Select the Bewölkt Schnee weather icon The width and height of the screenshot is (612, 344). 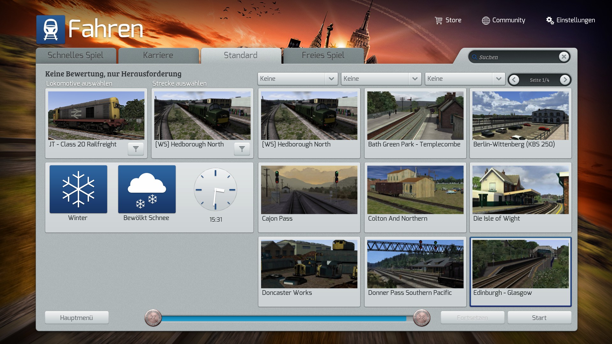(x=147, y=189)
